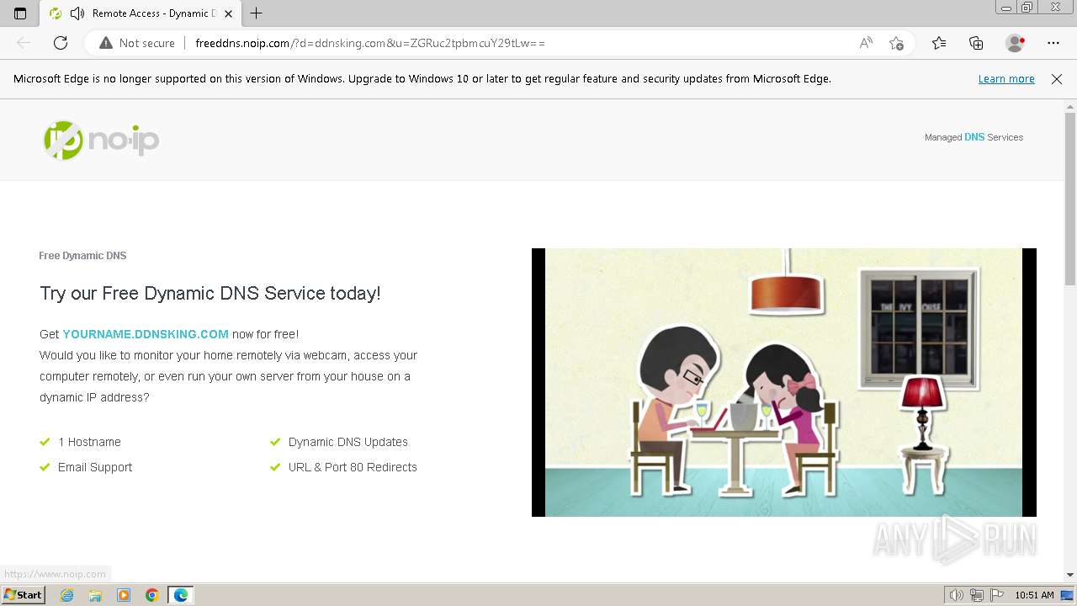1077x606 pixels.
Task: Click the YOURNAME.DDNSKING.COM link
Action: tap(146, 334)
